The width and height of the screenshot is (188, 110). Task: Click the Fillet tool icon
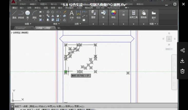pos(58,16)
